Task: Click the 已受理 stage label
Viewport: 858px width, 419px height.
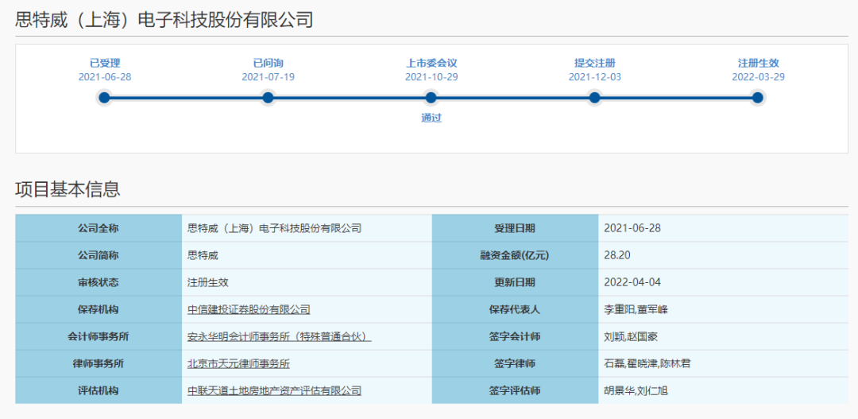Action: 105,63
